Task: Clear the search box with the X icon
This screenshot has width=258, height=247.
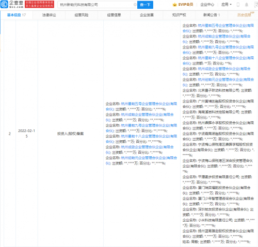Action: [135, 5]
